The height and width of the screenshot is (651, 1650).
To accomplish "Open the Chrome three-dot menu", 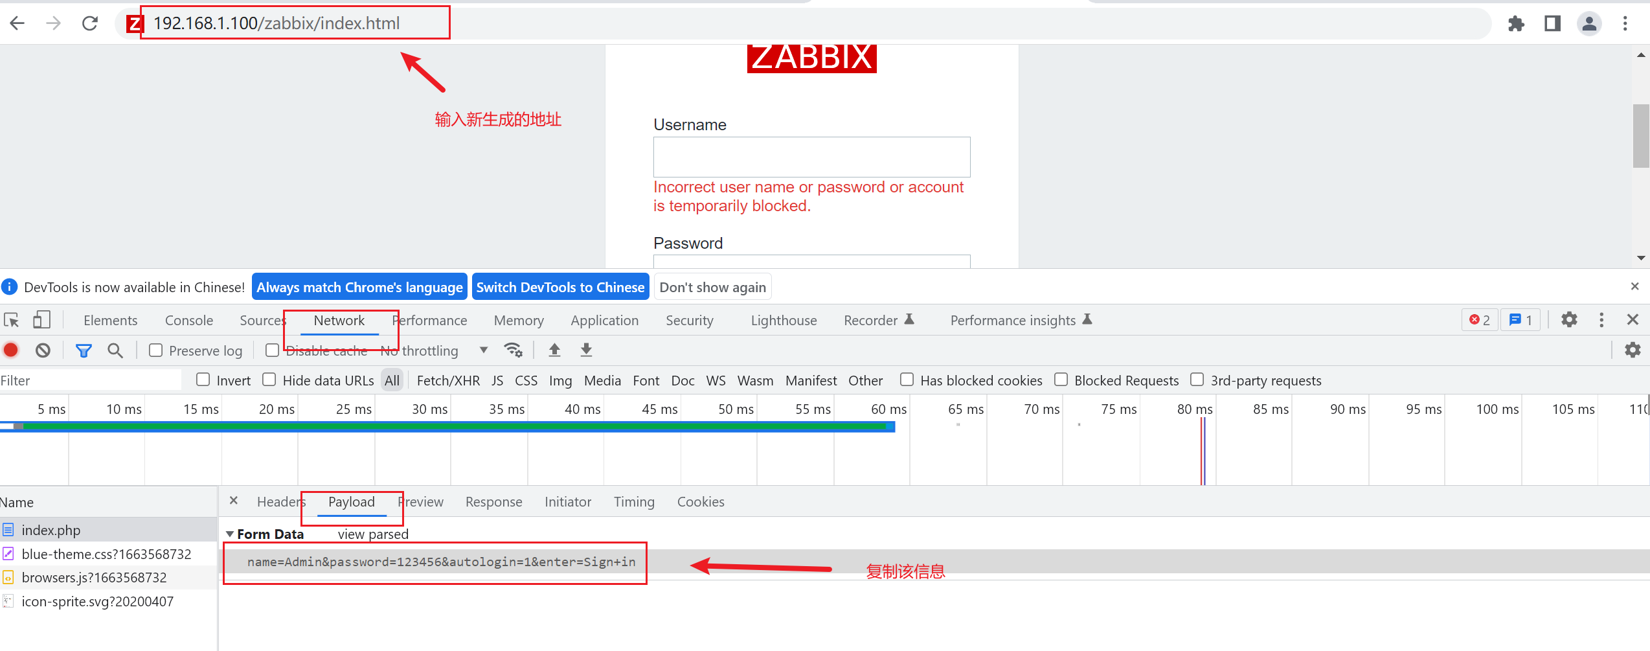I will pyautogui.click(x=1625, y=24).
